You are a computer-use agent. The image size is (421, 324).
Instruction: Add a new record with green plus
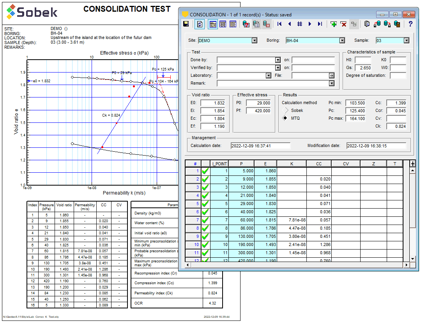333,24
